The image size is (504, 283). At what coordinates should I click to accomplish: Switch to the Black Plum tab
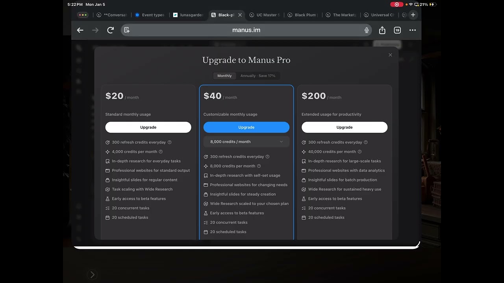(x=302, y=15)
